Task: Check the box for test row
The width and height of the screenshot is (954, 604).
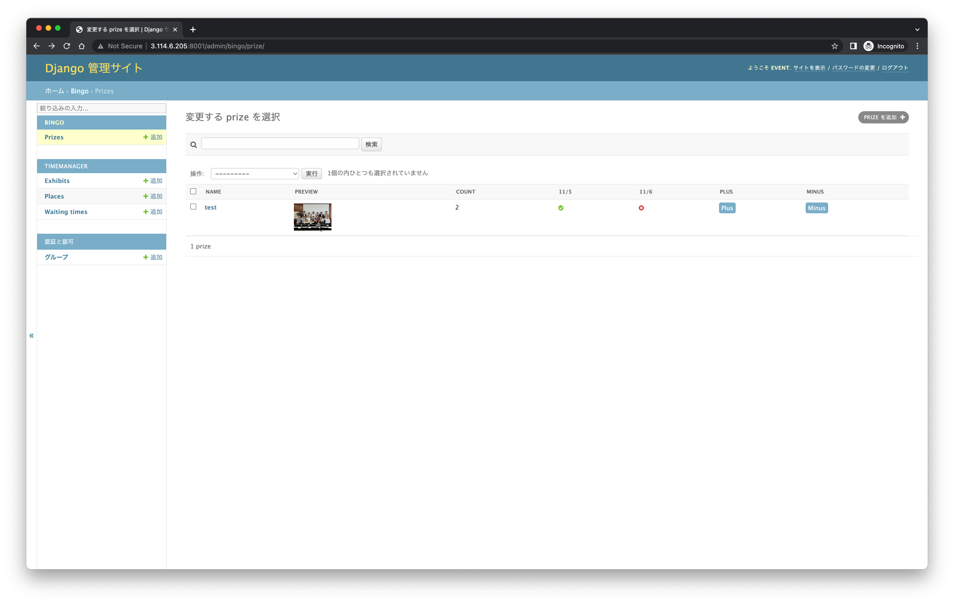Action: point(193,207)
